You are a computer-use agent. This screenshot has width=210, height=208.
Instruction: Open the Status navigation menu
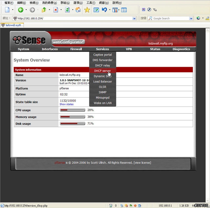[155, 49]
